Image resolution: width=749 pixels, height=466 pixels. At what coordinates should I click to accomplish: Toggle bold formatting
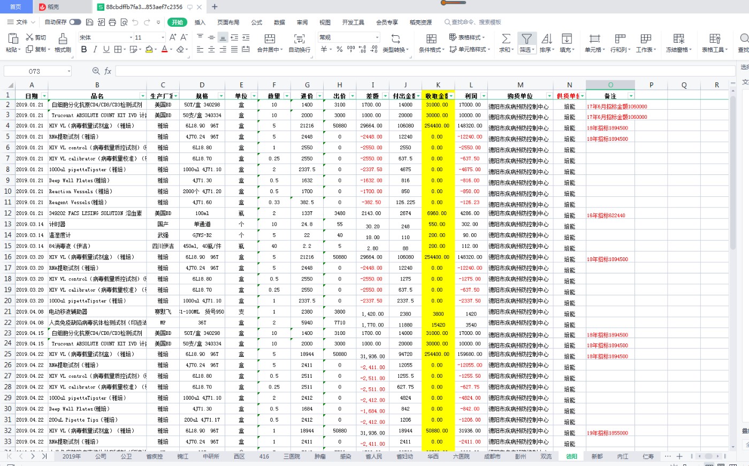point(84,49)
